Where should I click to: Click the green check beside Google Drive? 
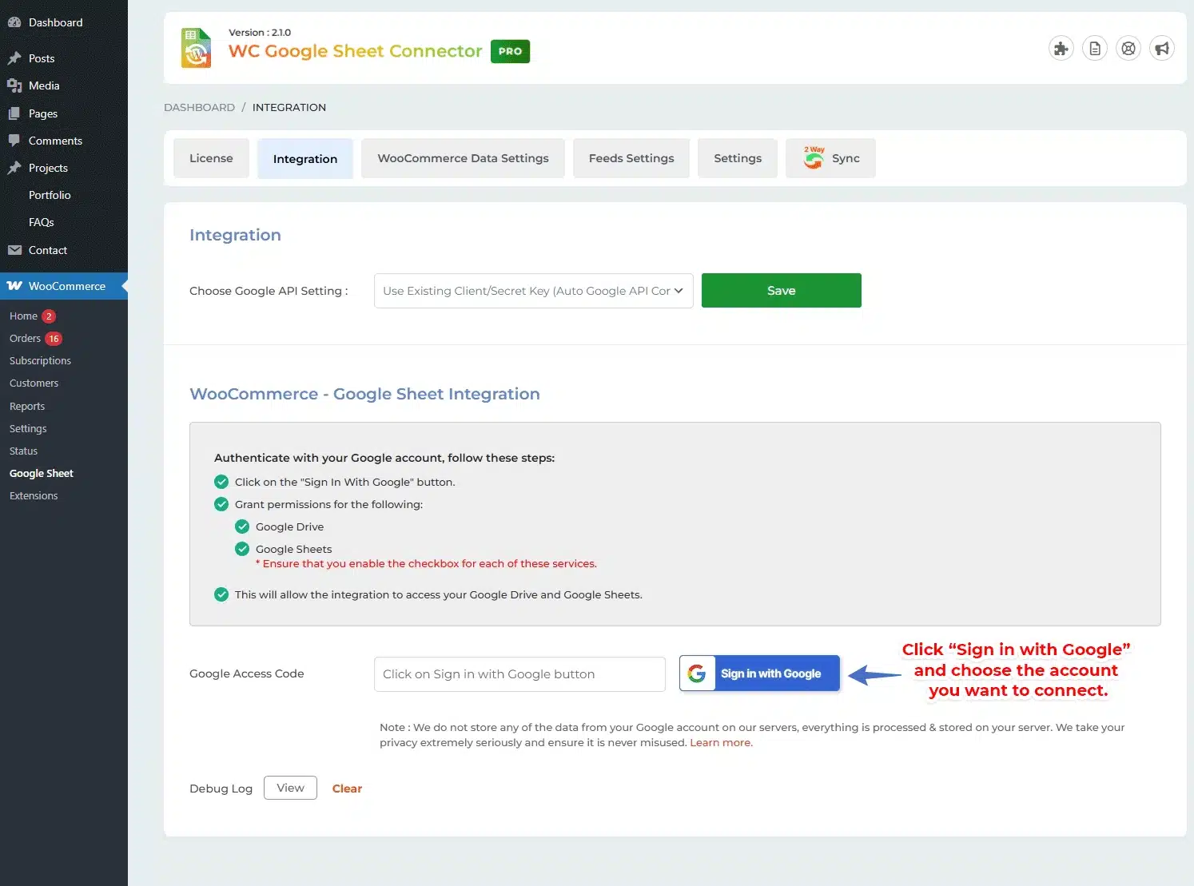[x=242, y=526]
